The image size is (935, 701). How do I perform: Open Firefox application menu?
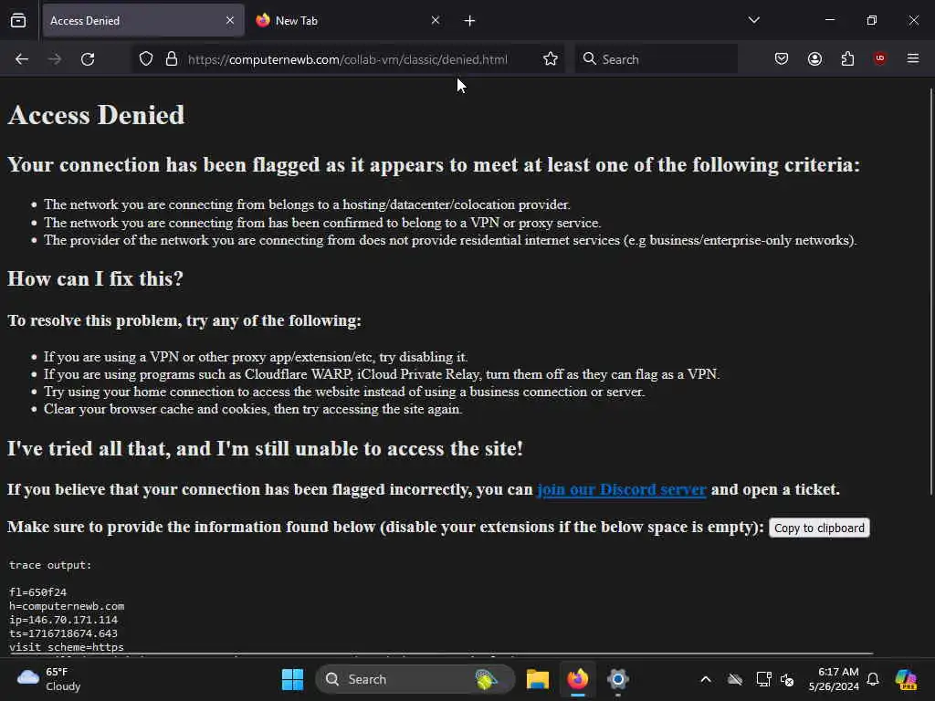(913, 58)
